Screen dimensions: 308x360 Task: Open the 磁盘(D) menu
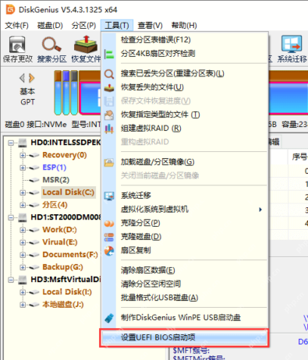[x=50, y=26]
